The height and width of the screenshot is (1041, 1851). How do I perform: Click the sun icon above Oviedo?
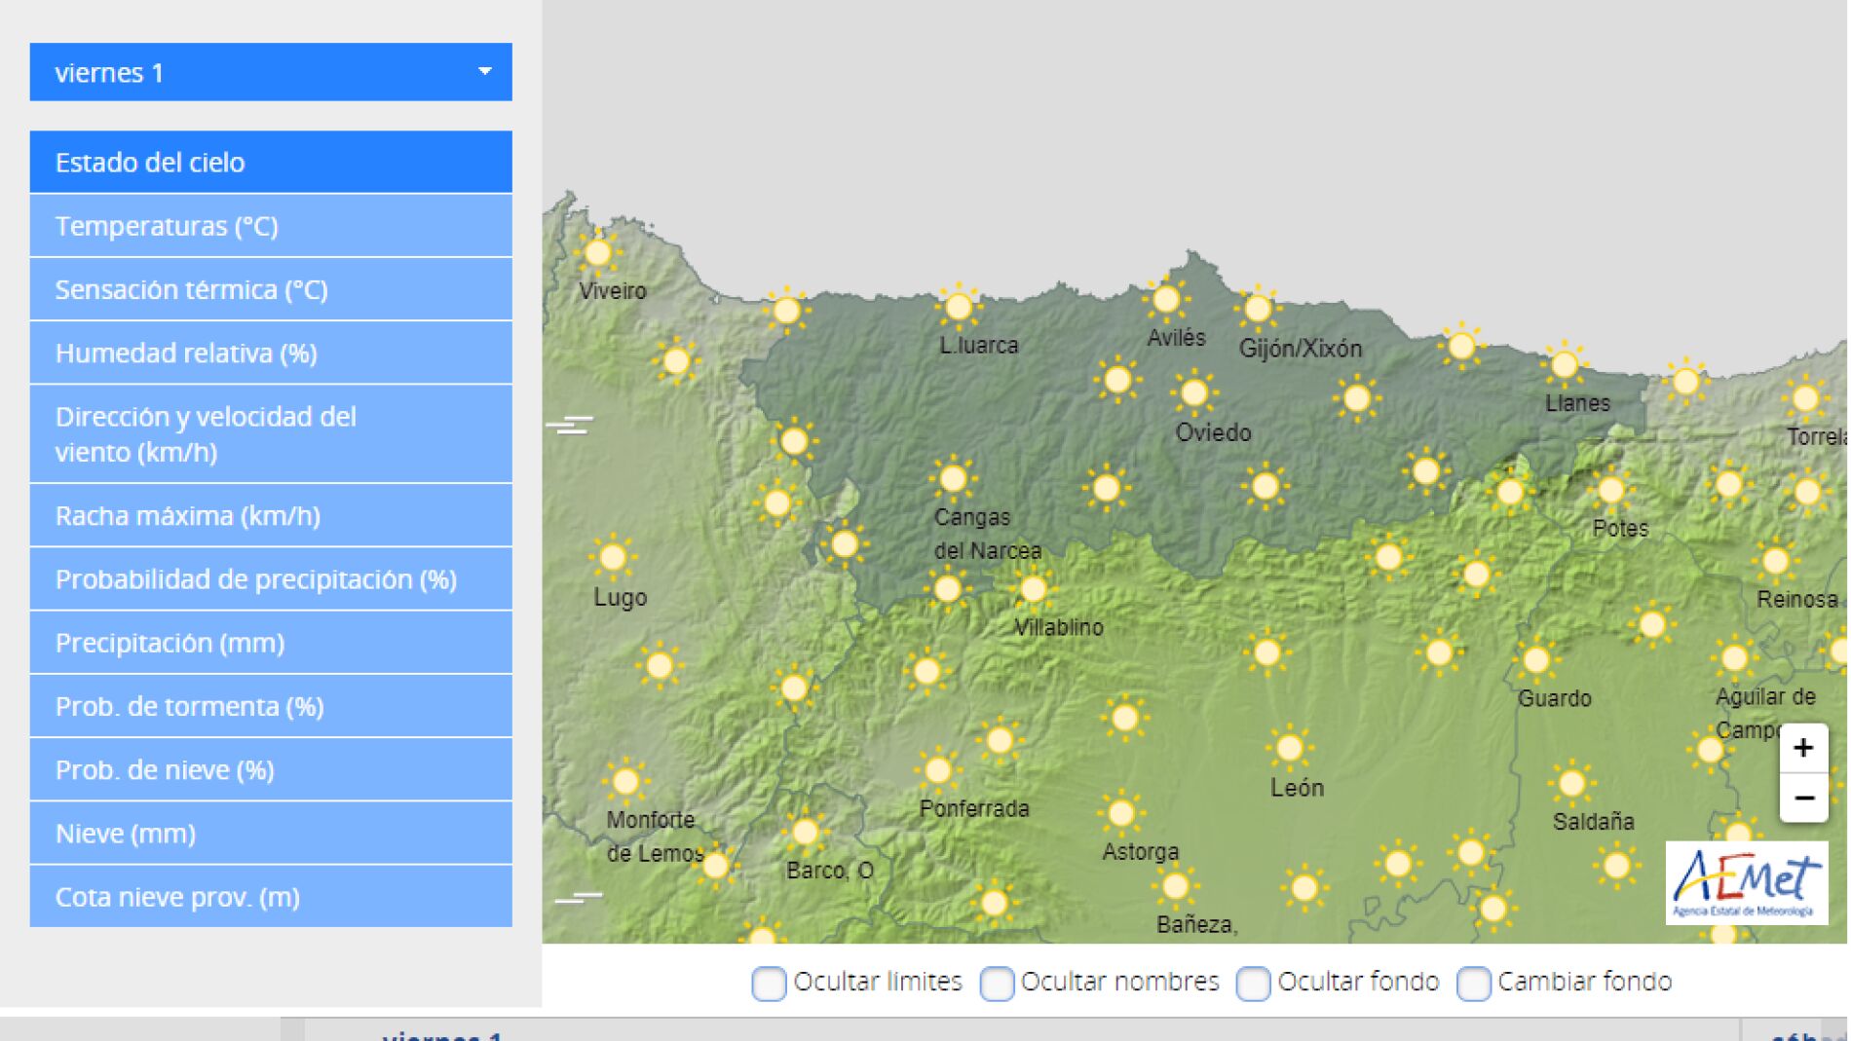1193,392
